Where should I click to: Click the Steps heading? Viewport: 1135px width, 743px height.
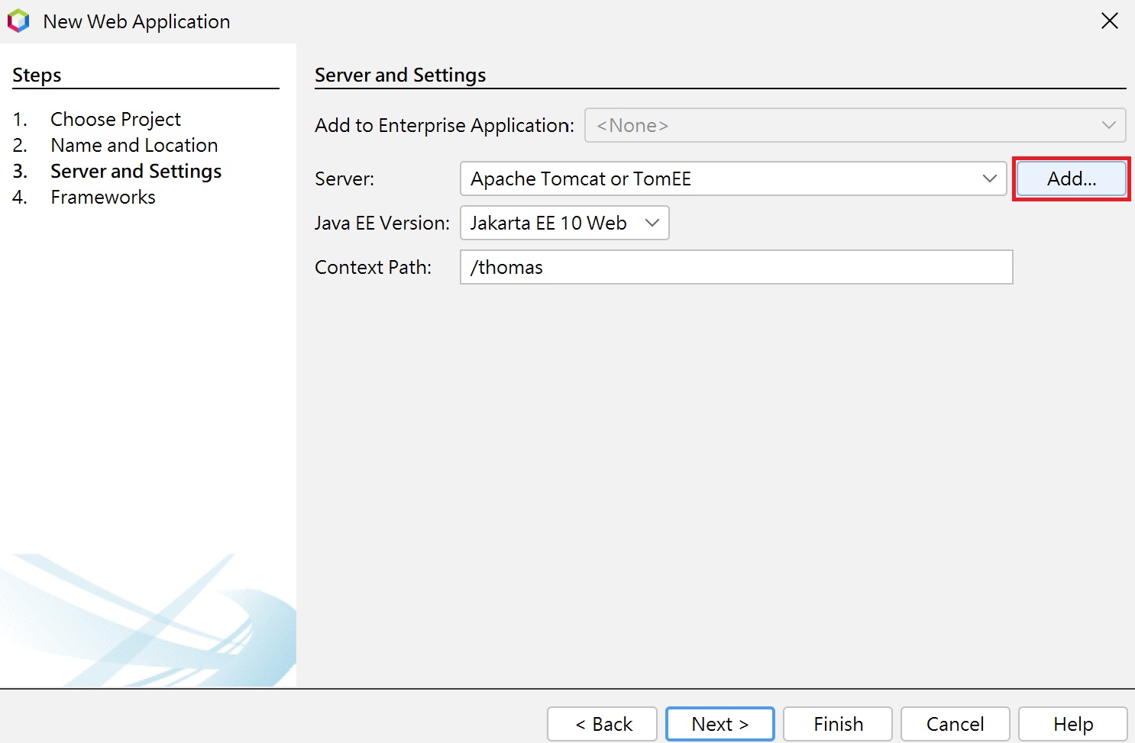pos(37,76)
